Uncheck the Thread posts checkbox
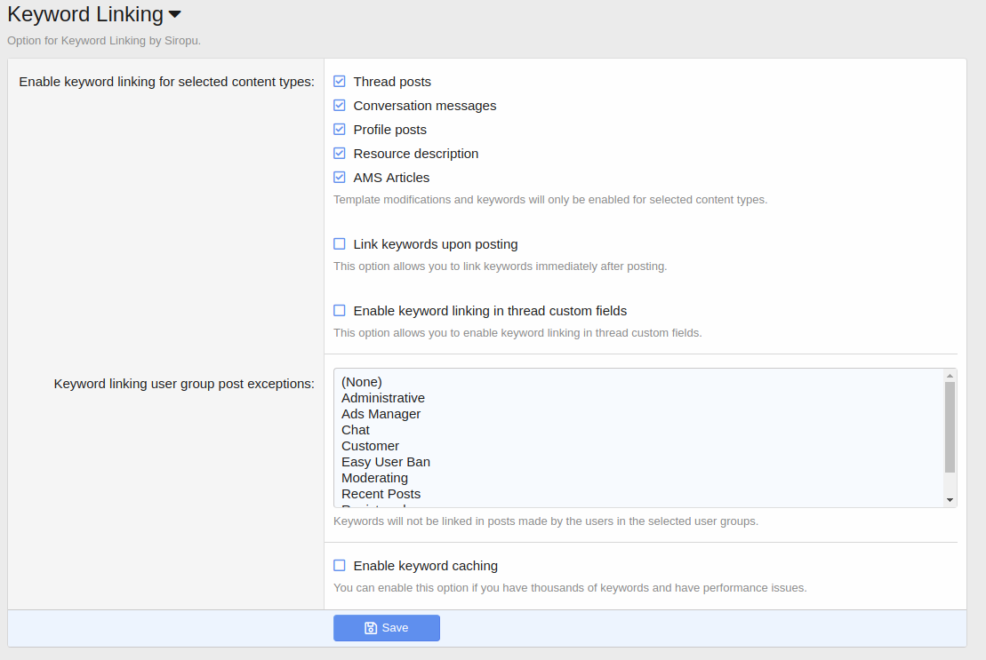 pyautogui.click(x=340, y=82)
